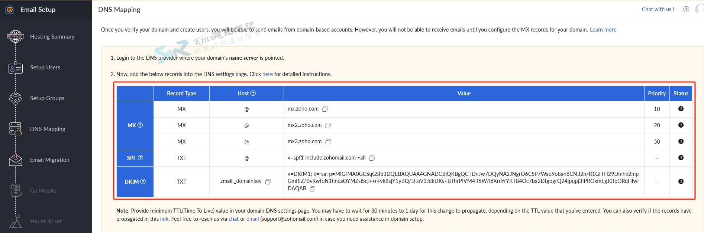Click the Chat with us ! link
This screenshot has height=233, width=704.
click(658, 9)
